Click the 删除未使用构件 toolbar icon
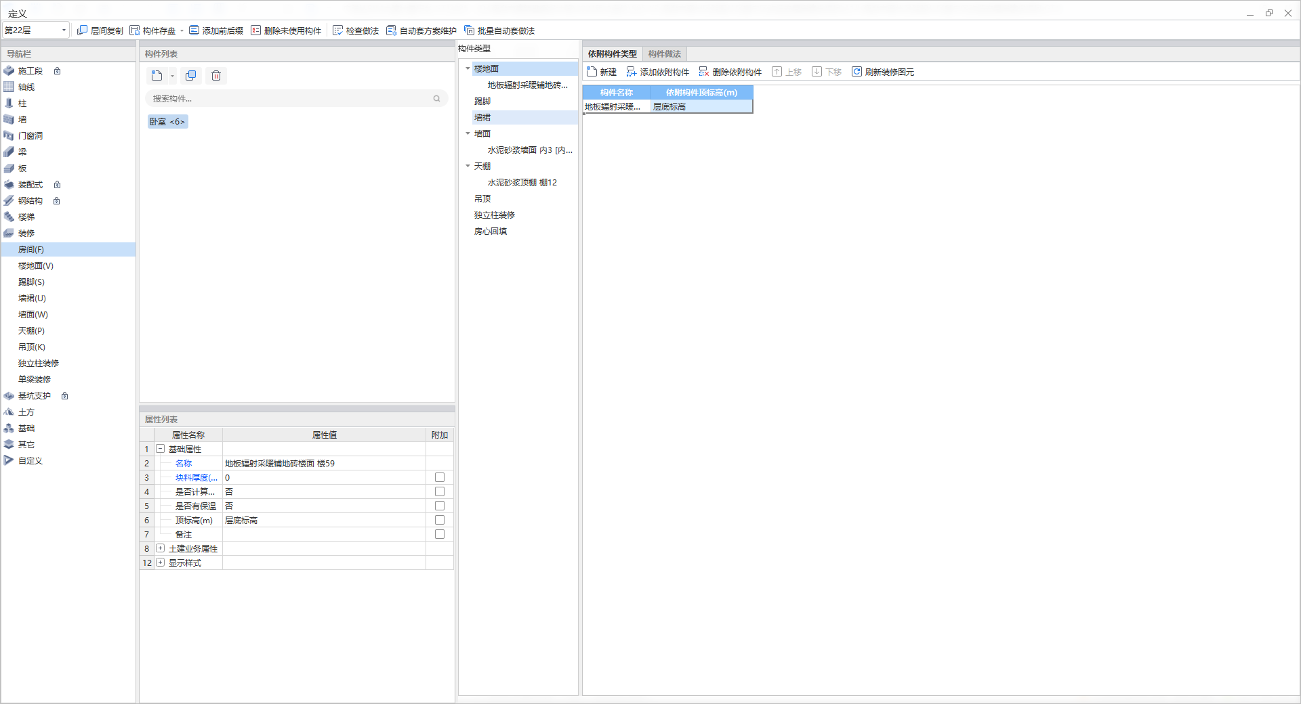 [x=255, y=30]
